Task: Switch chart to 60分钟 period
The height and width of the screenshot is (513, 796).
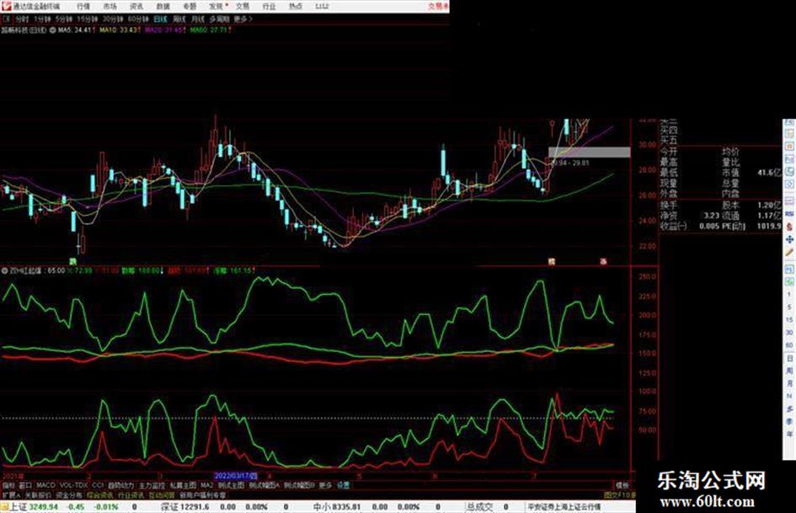Action: (138, 19)
